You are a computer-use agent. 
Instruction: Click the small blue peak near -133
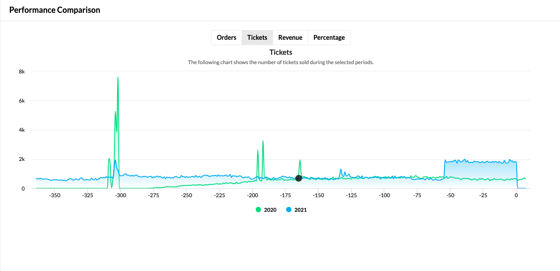[341, 169]
